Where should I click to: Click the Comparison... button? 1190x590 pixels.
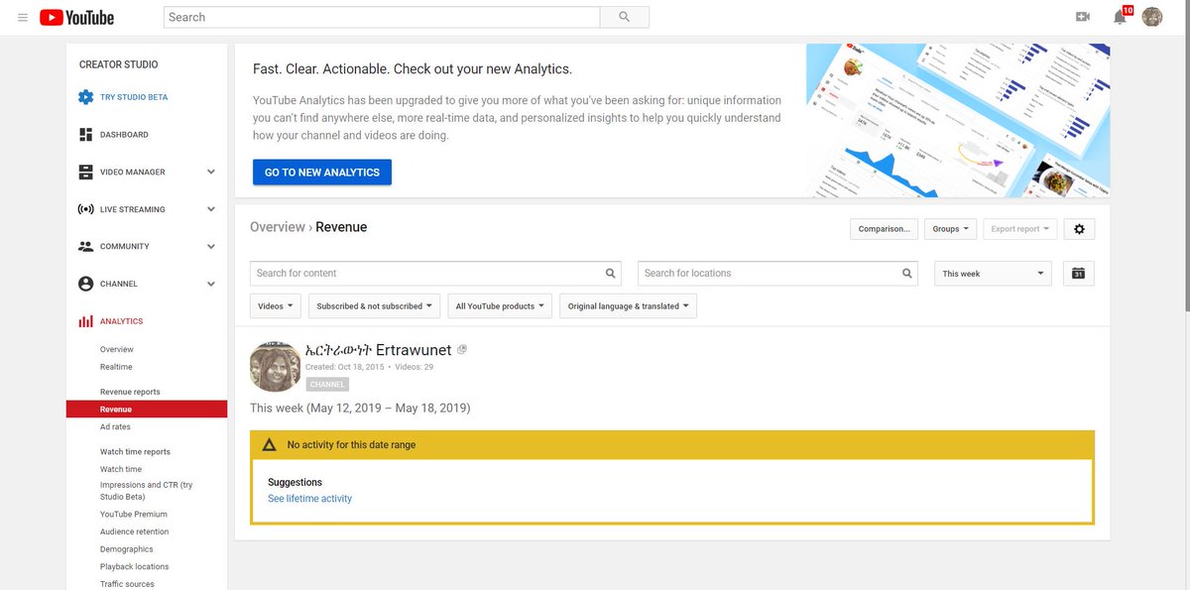(884, 229)
